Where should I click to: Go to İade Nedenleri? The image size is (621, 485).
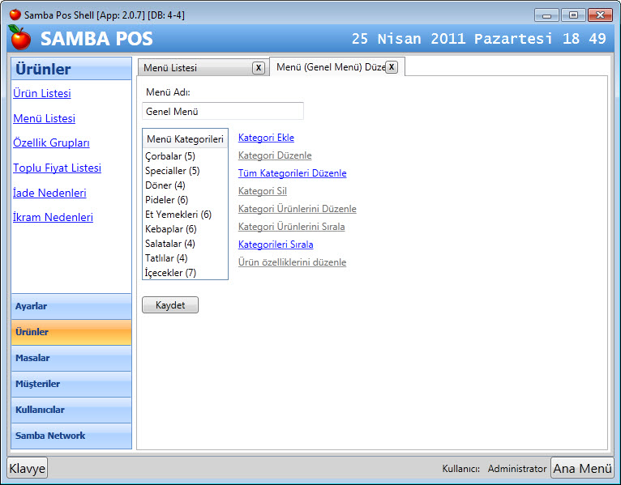49,194
